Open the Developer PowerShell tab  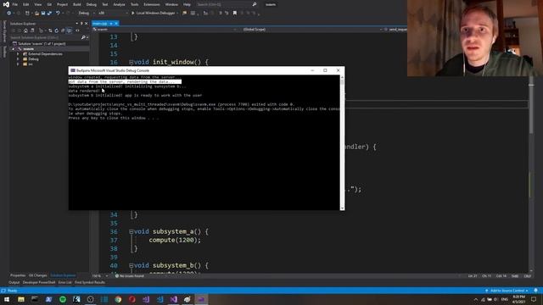coord(39,282)
